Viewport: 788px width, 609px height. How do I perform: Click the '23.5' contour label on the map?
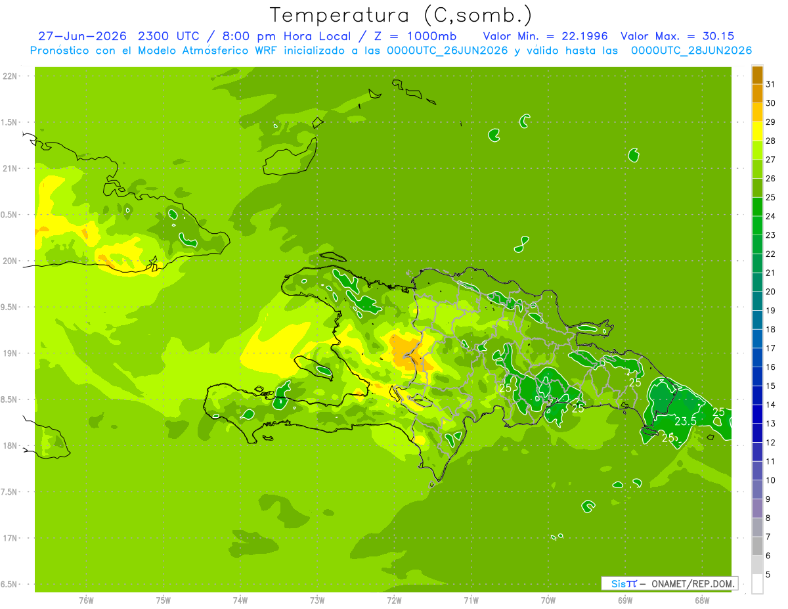686,421
